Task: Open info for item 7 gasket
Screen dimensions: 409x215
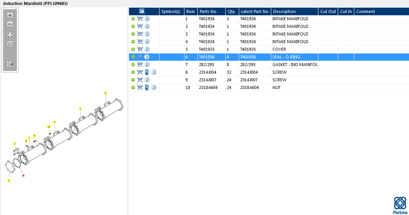Action: [147, 65]
